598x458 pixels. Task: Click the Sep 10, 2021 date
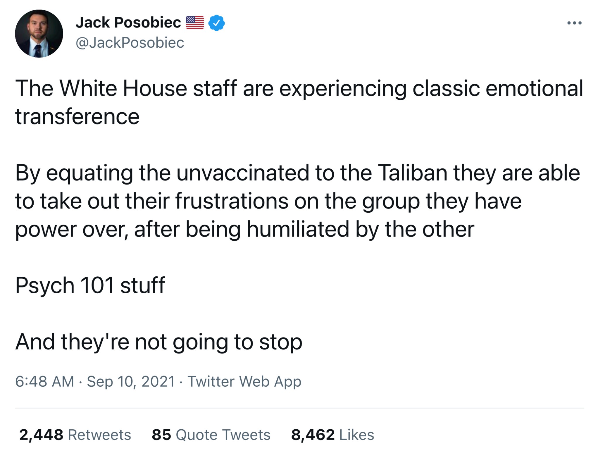(131, 381)
